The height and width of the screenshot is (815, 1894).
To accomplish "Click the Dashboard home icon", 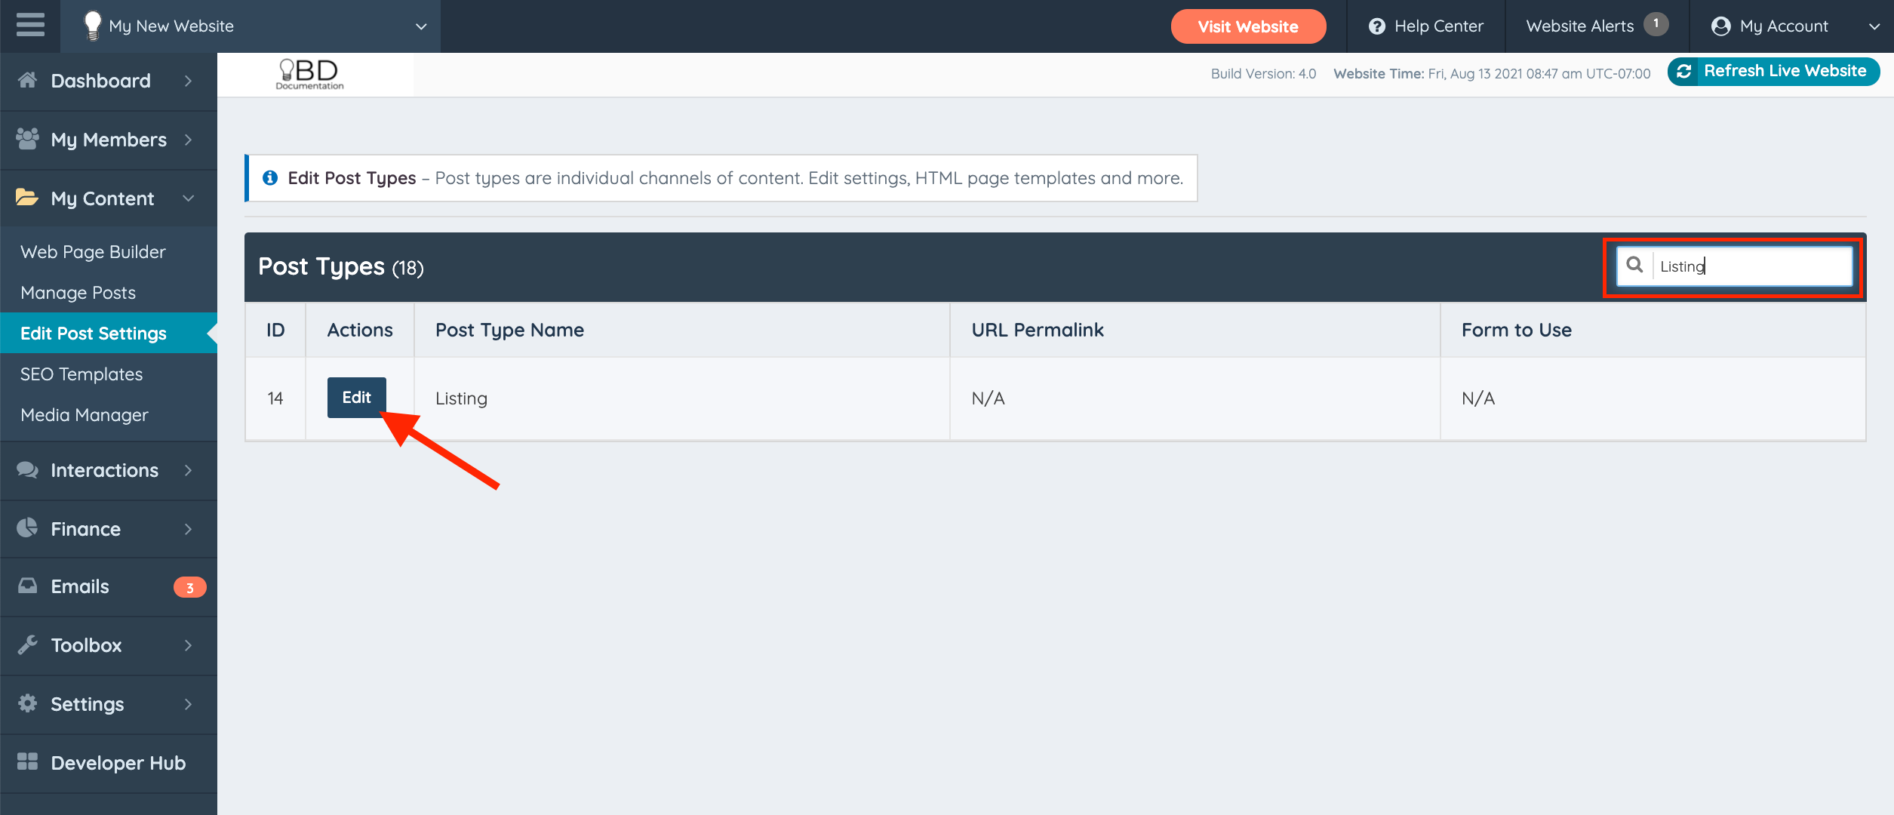I will 28,80.
